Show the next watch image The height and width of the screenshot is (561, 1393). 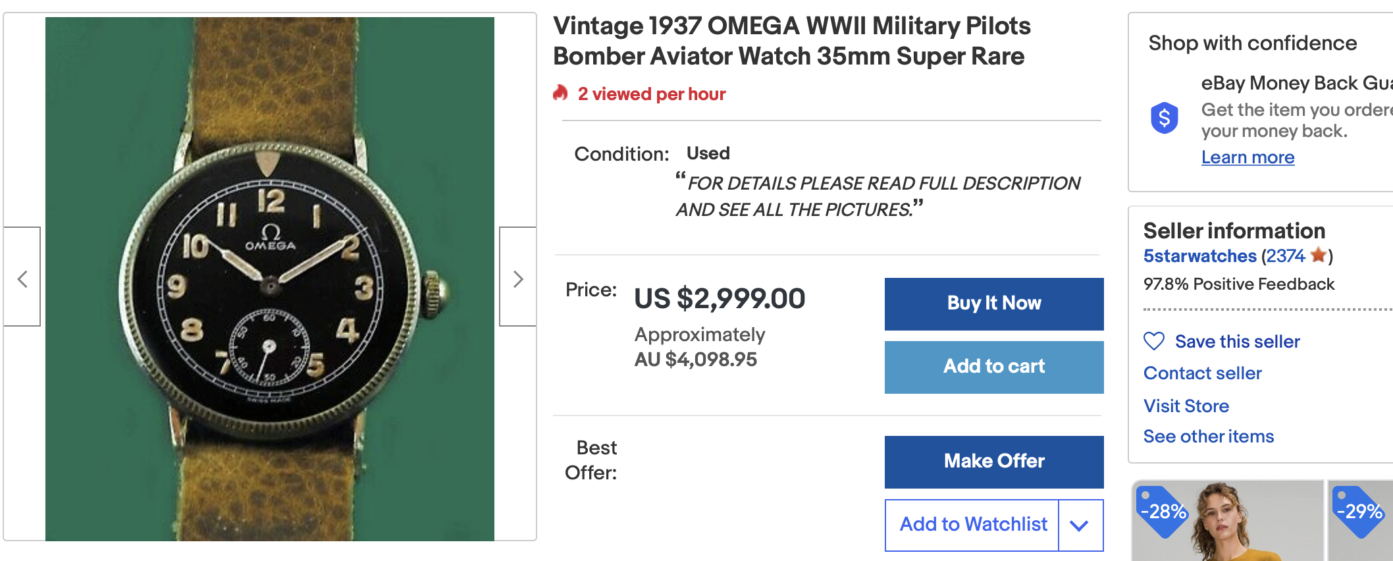[x=518, y=278]
